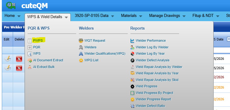The width and height of the screenshot is (230, 110).
Task: Open Weld Repair Analysis by Skid link
Action: [157, 80]
